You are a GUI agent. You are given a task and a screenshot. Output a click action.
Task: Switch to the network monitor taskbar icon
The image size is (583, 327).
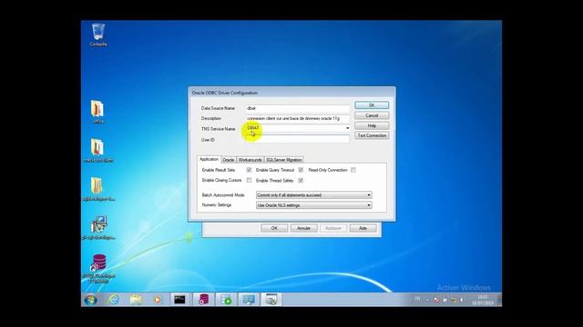click(249, 300)
